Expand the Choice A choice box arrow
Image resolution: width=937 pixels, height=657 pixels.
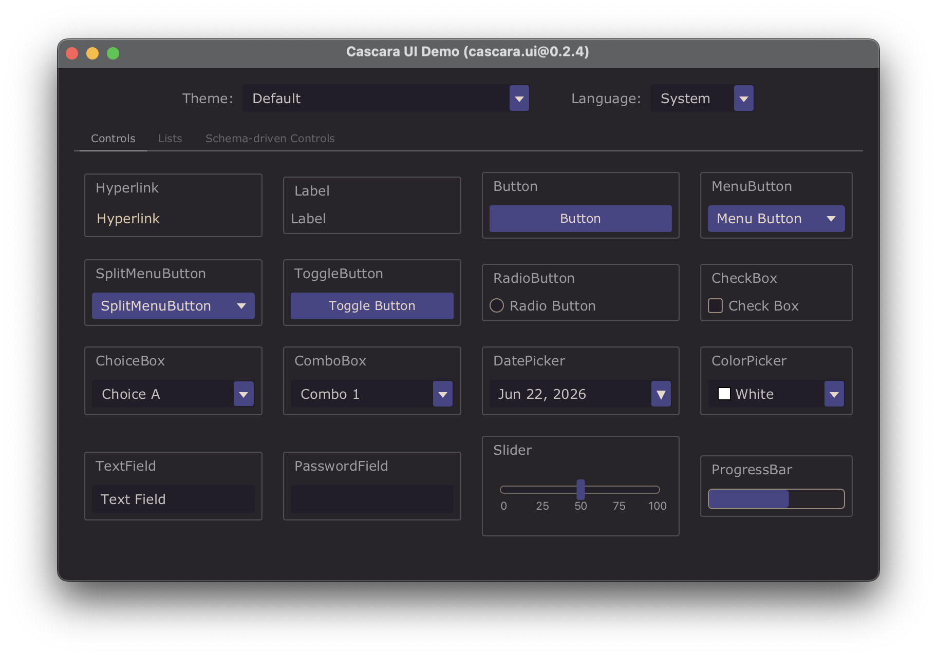tap(243, 394)
